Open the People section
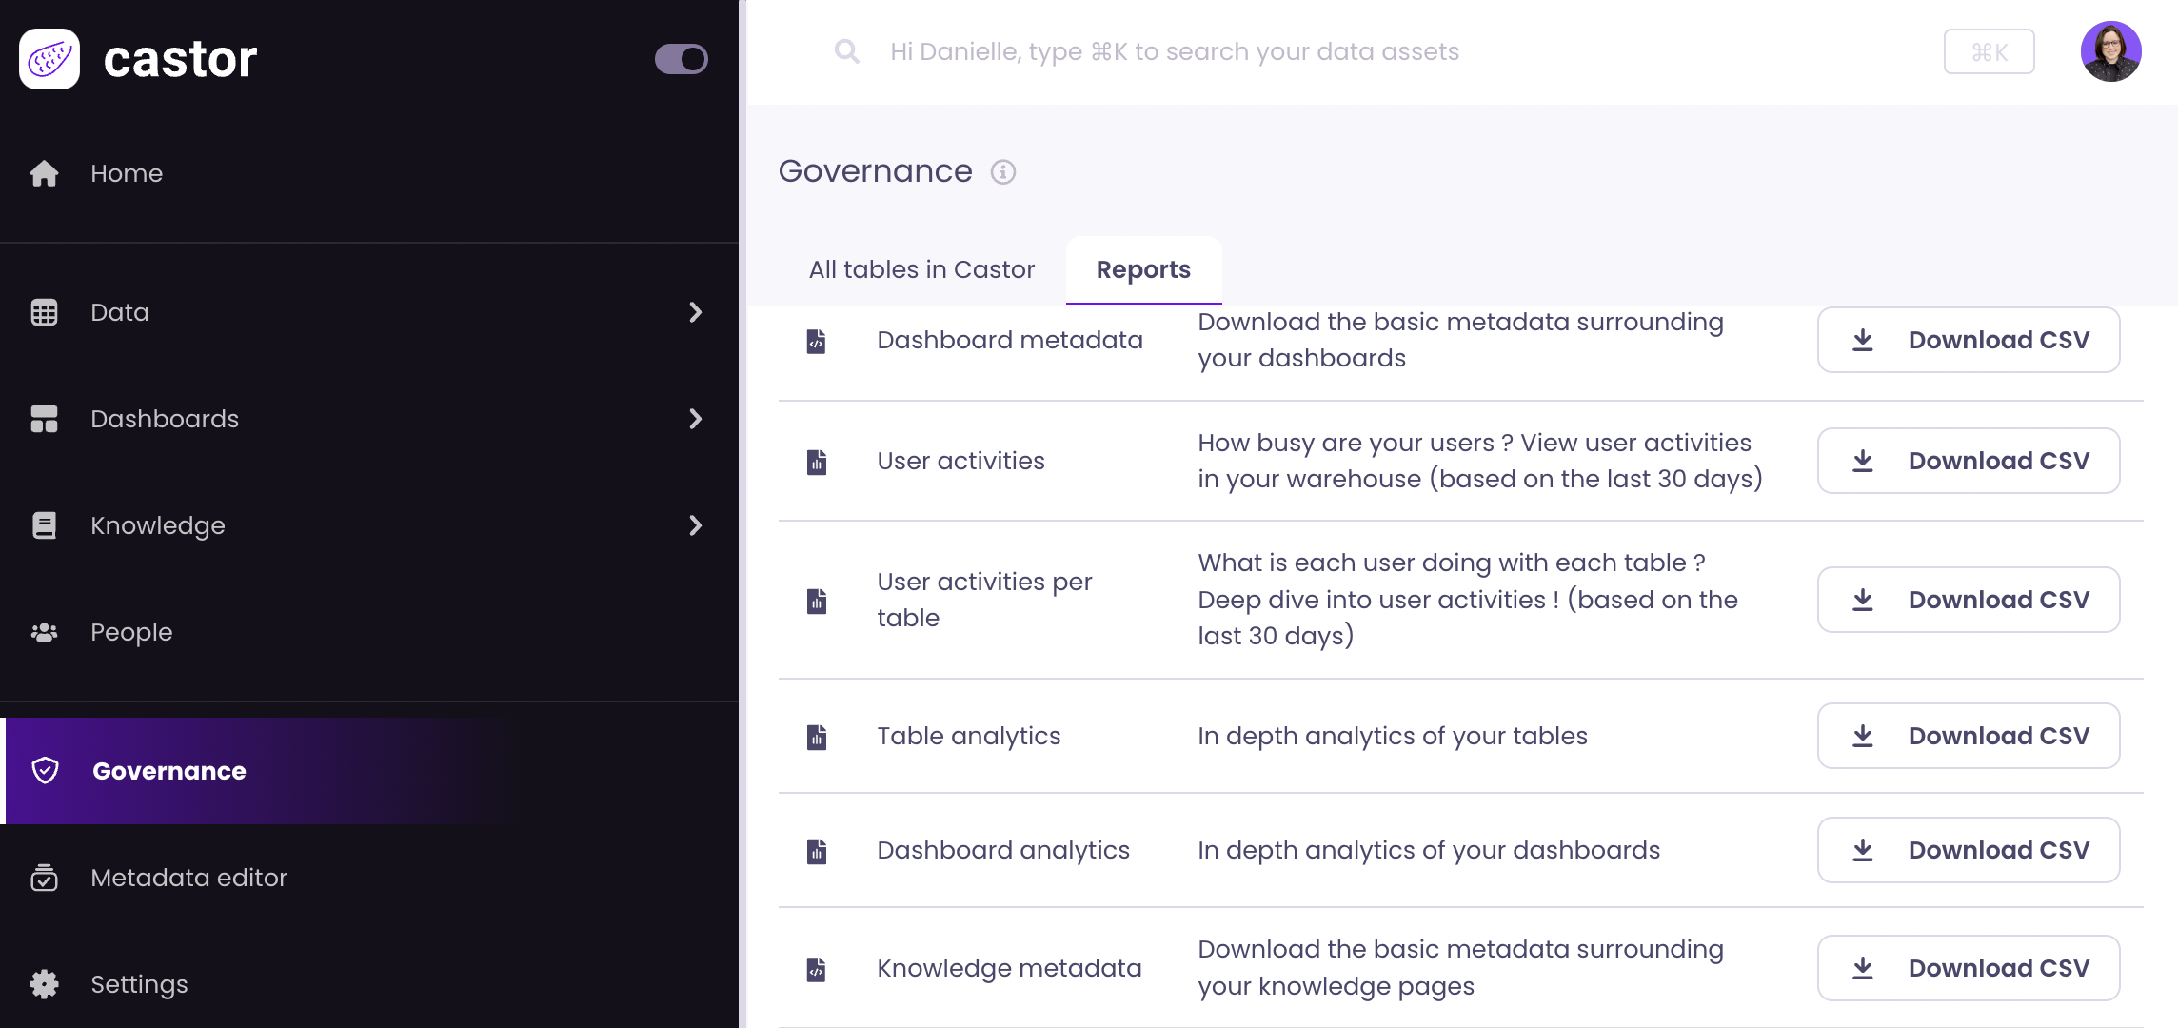 click(131, 632)
